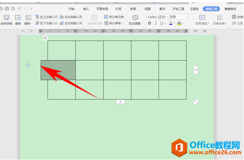Open AutoFit (自动调整) dropdown
Screen dimensions: 244x160
click(135, 20)
